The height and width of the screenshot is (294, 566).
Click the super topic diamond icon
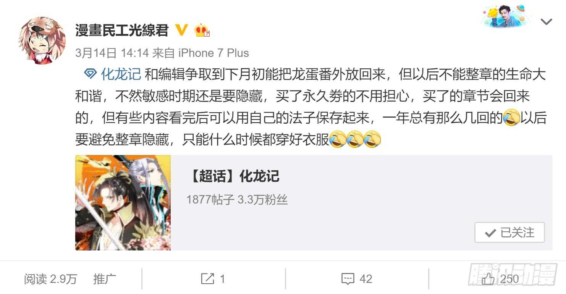[90, 74]
